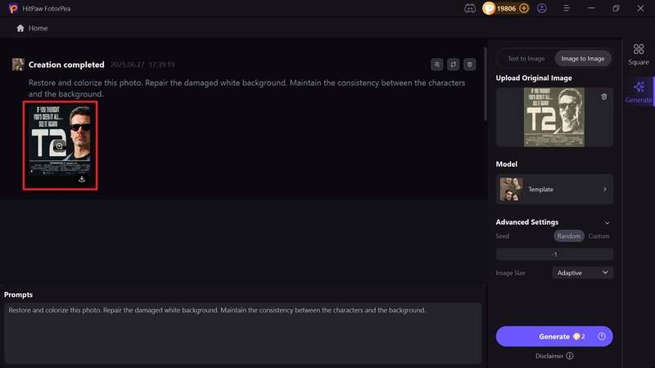655x368 pixels.
Task: Remove the uploaded original image
Action: tap(604, 96)
